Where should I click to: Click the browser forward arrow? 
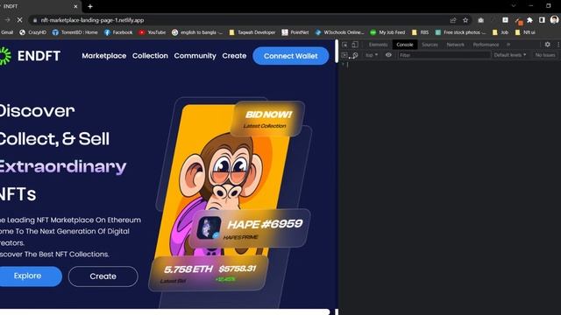pyautogui.click(x=7, y=20)
